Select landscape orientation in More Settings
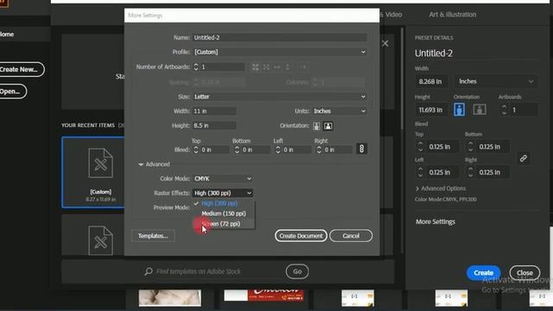Image resolution: width=553 pixels, height=311 pixels. pos(328,126)
